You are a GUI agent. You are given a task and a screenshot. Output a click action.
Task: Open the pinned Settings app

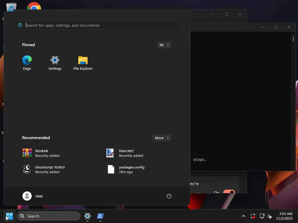(x=55, y=63)
